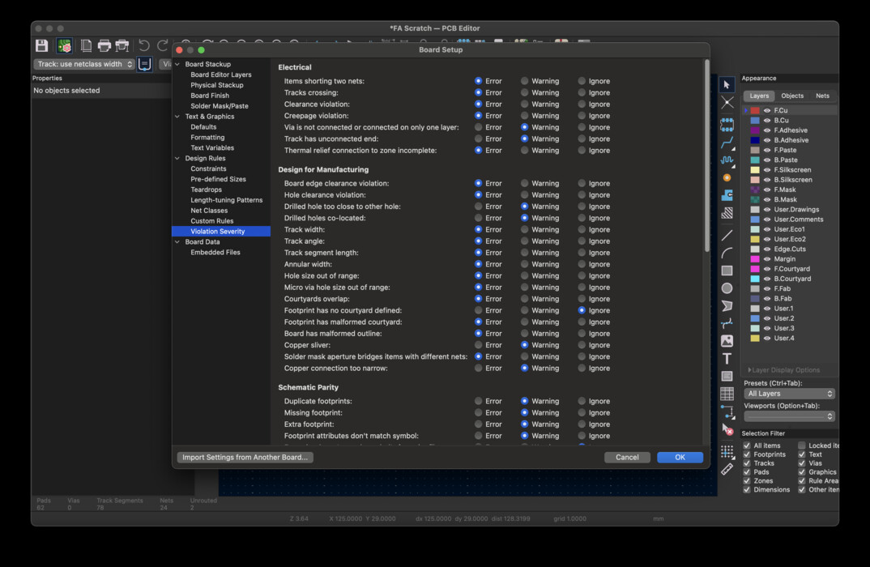Click the Page Settings icon in the toolbar
Image resolution: width=870 pixels, height=567 pixels.
point(86,45)
